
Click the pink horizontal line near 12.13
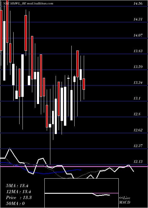click(x=74, y=166)
